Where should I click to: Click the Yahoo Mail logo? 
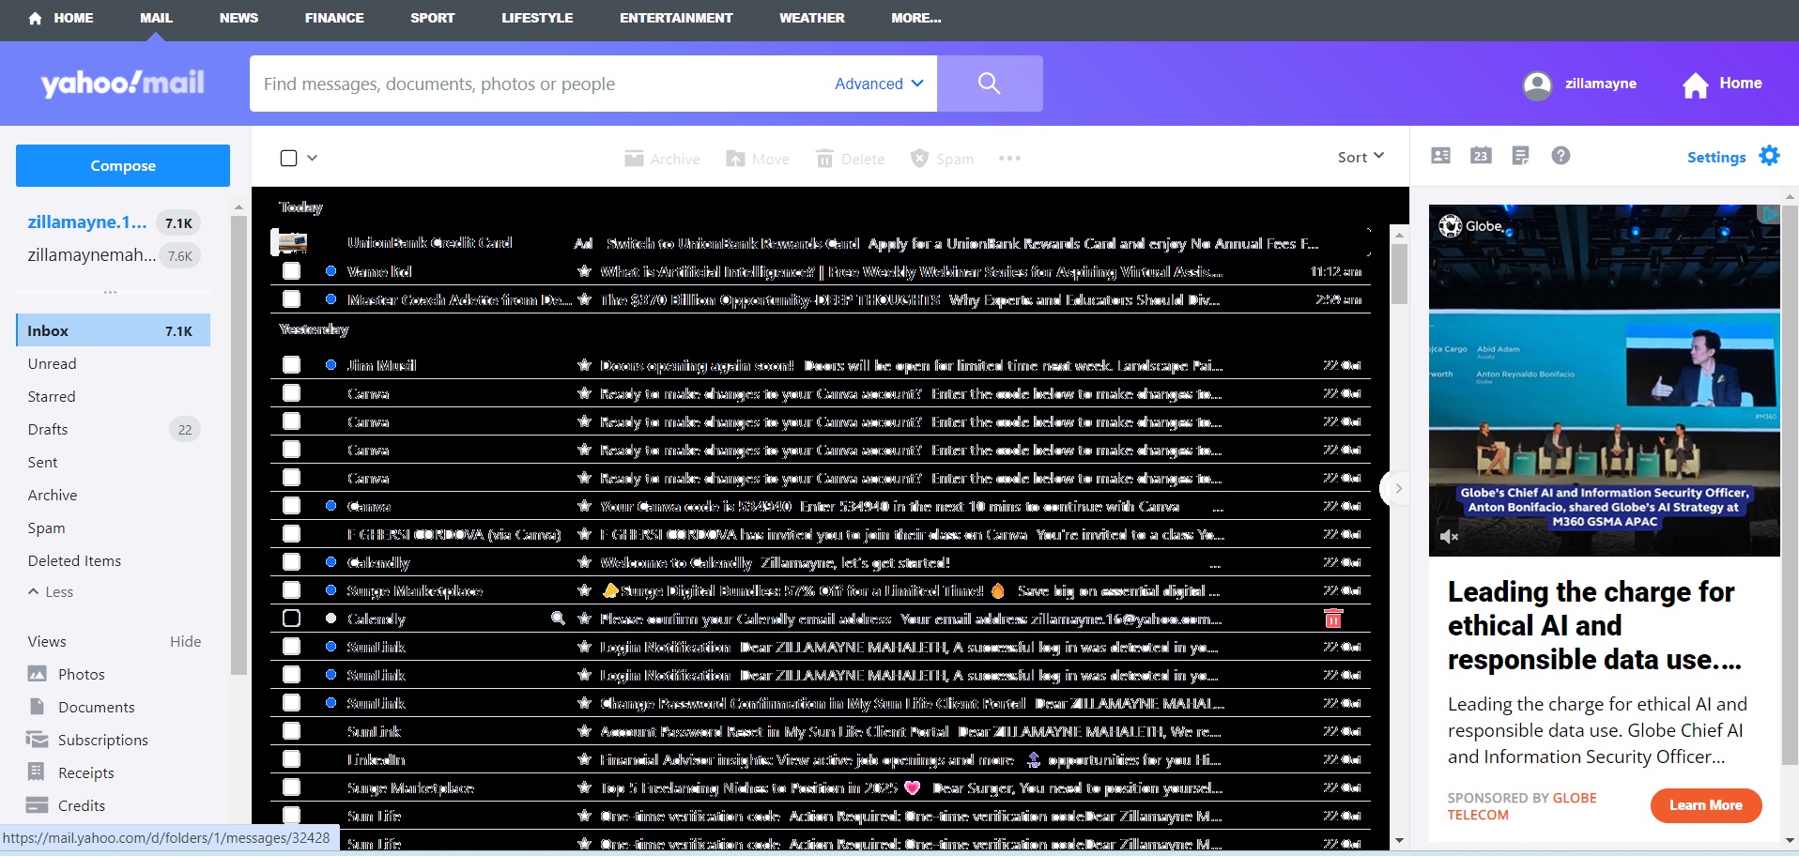click(x=122, y=84)
